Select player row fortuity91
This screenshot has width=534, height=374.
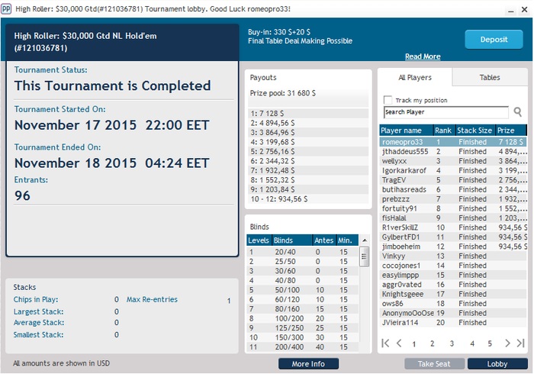coord(453,209)
